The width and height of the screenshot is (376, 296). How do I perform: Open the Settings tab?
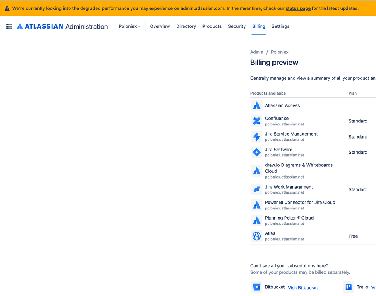(280, 26)
